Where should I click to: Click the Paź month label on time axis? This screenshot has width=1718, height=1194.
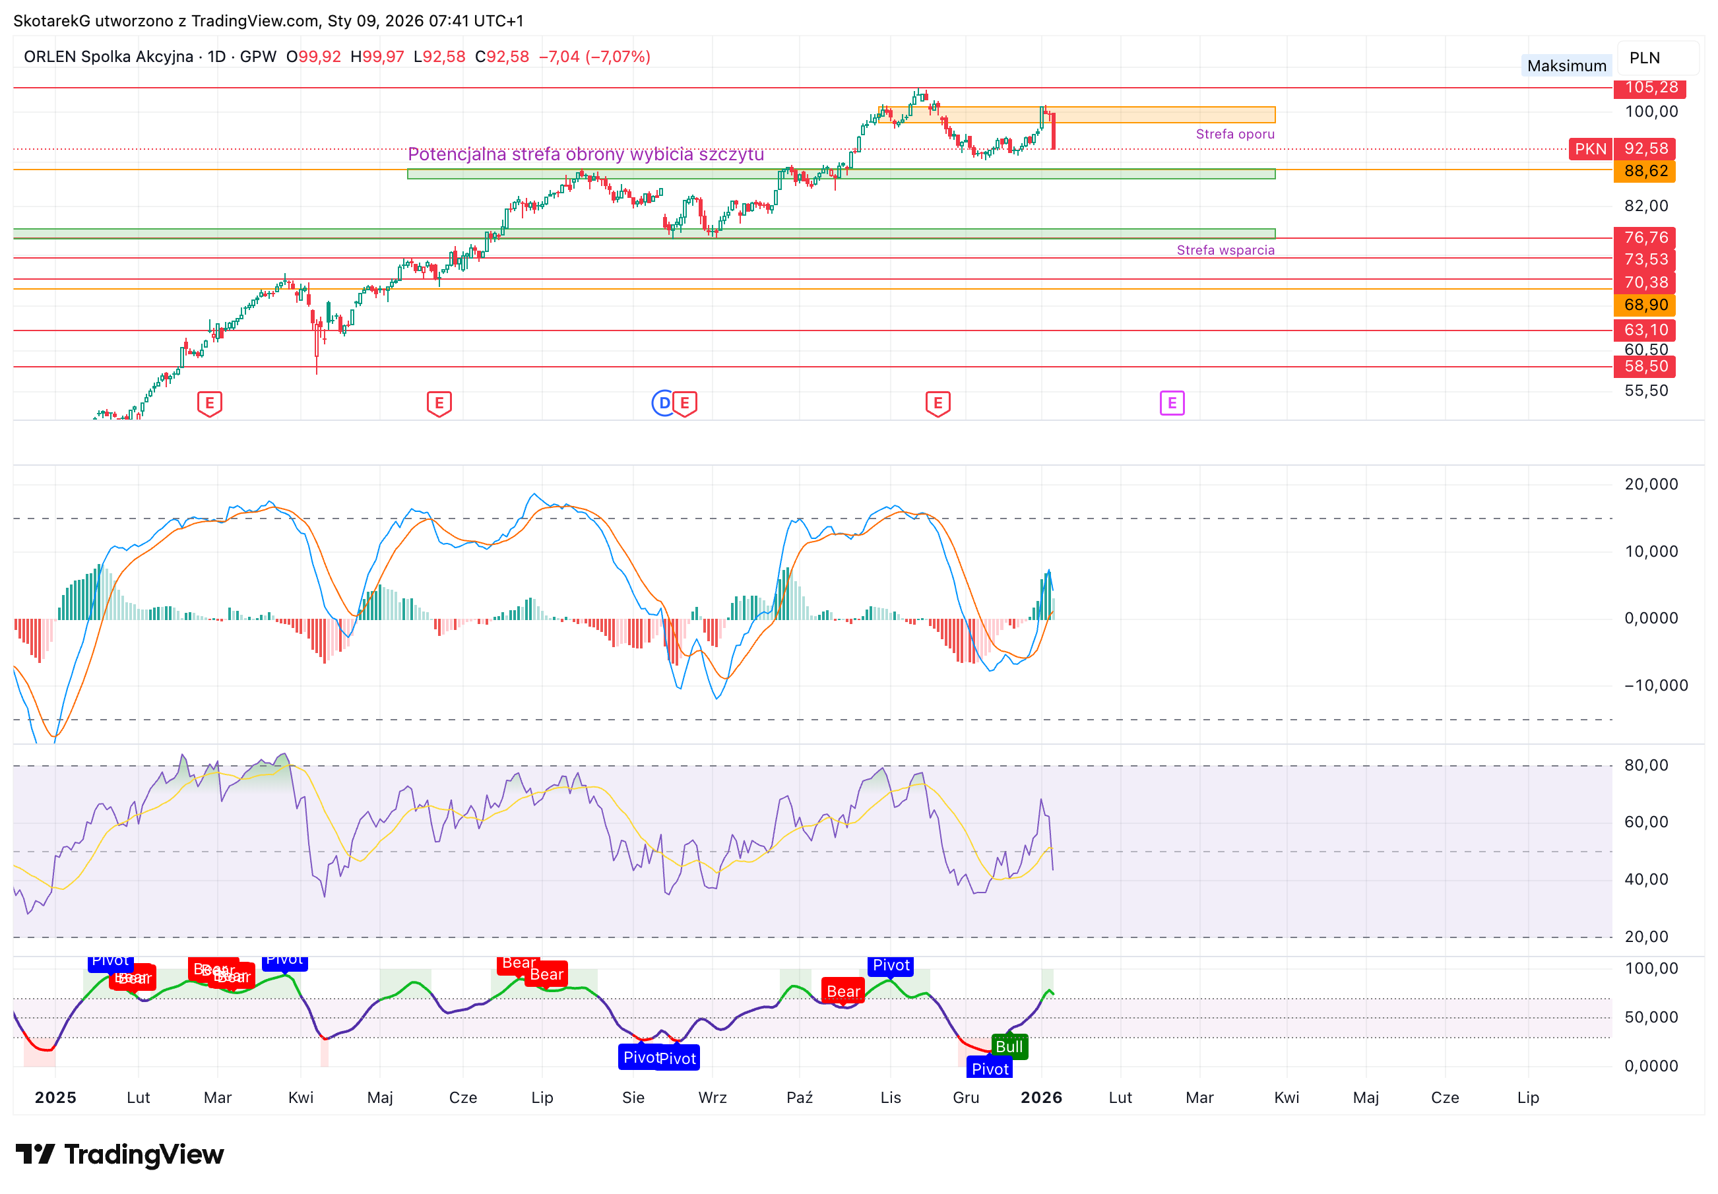799,1098
